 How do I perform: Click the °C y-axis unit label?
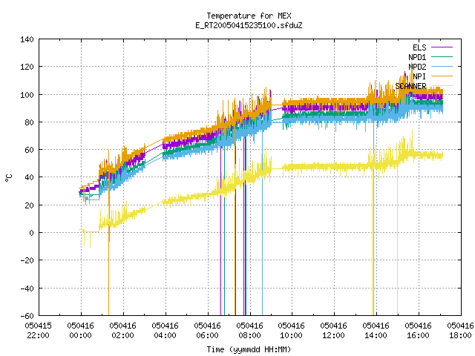coord(8,178)
